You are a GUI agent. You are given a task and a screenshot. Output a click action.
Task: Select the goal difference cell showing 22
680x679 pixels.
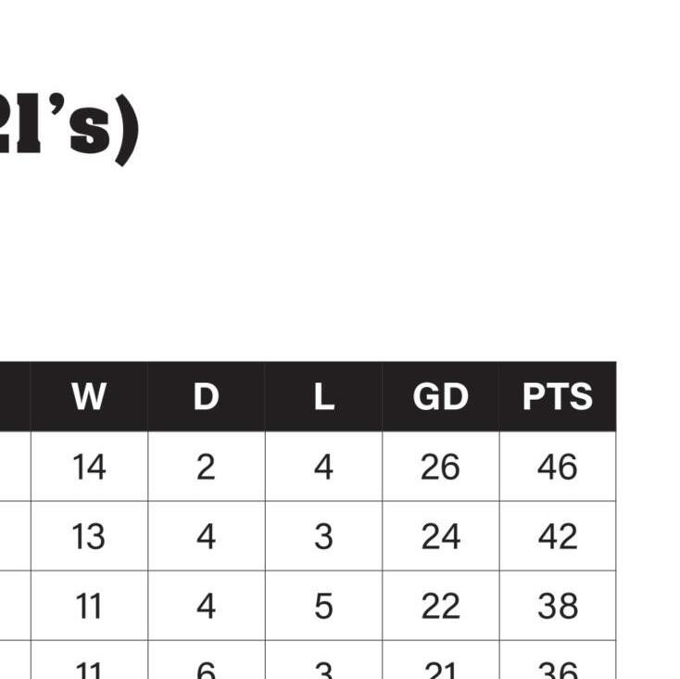[x=441, y=606]
